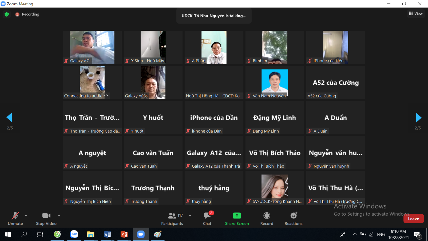
Task: Click the 'is talking' speaker banner
Action: click(214, 16)
